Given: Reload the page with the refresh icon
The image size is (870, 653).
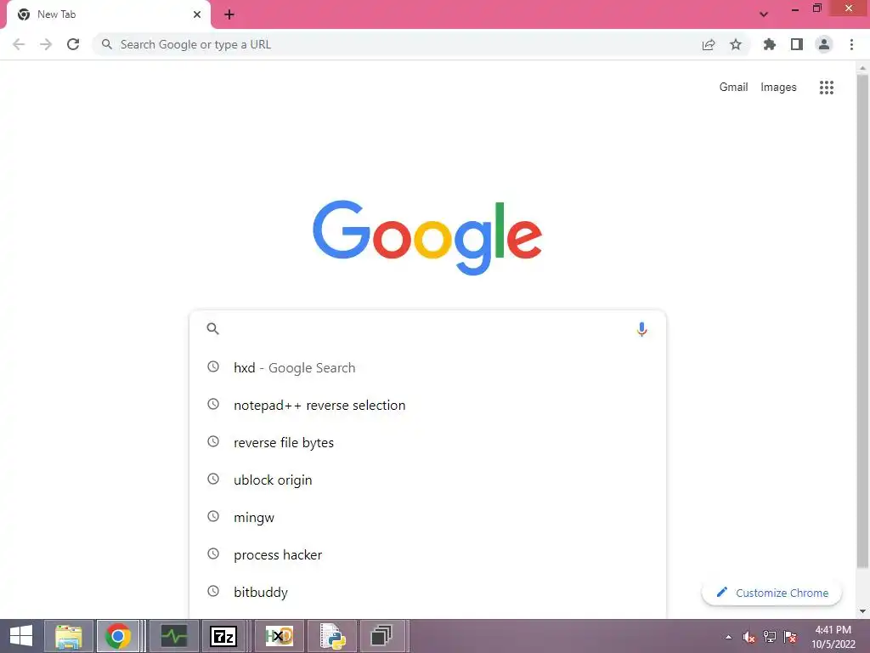Looking at the screenshot, I should click(73, 44).
